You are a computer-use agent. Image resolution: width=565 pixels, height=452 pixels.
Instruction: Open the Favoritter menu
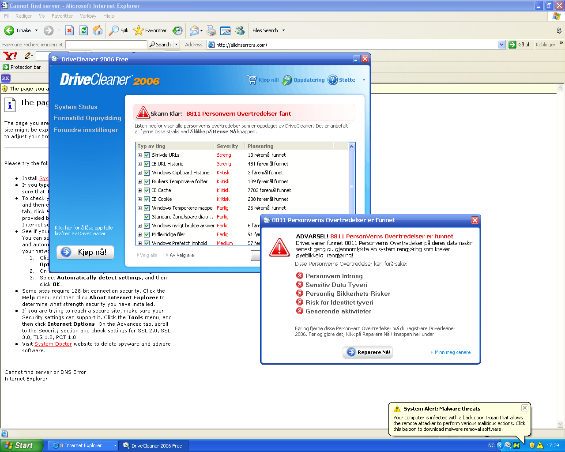[62, 16]
